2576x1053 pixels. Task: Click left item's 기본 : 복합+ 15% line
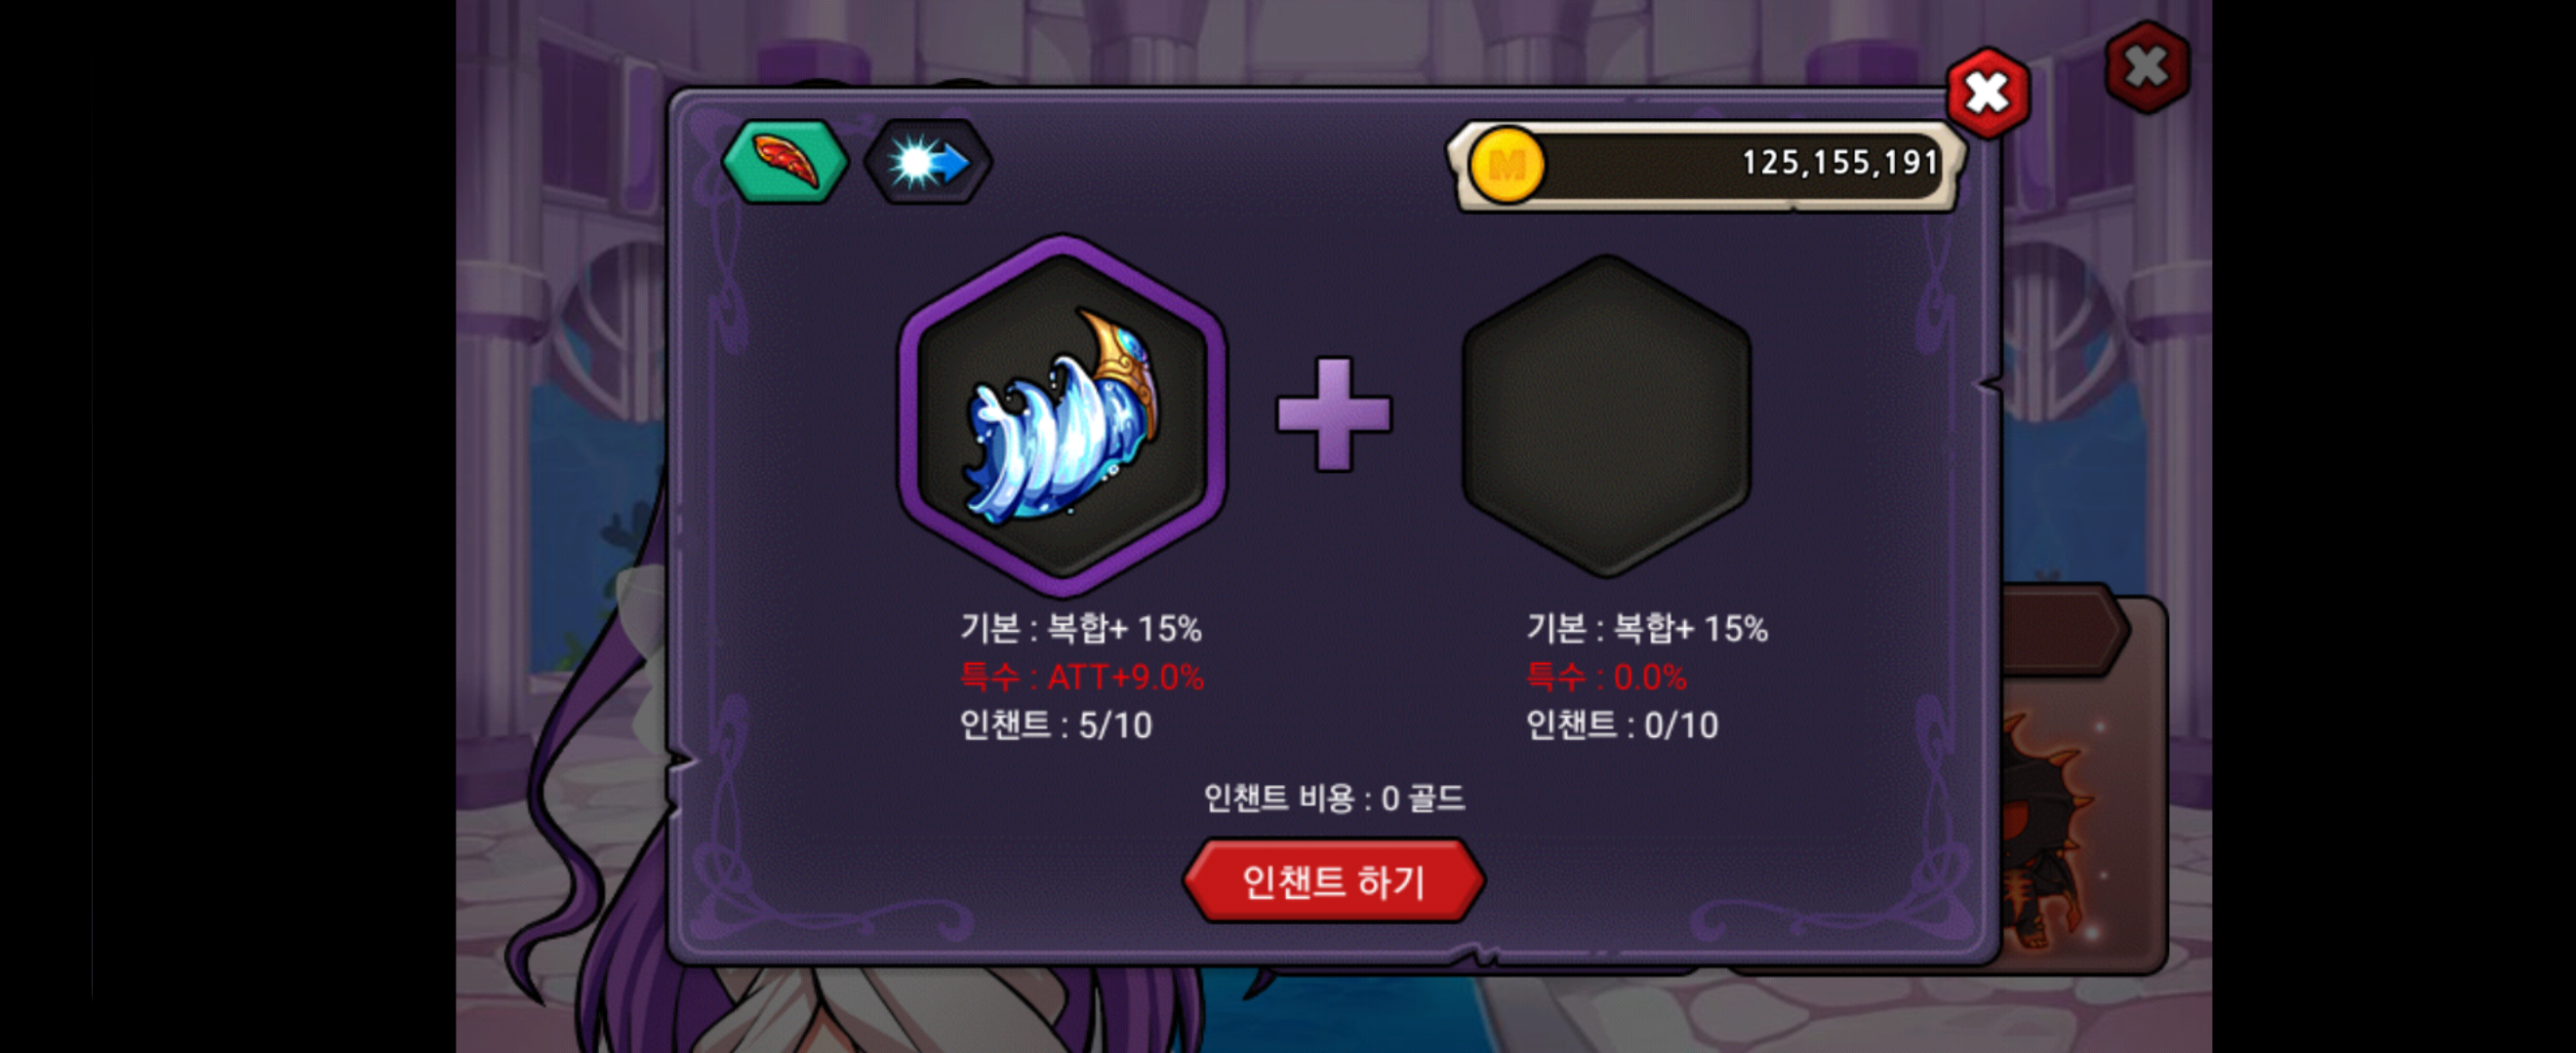click(x=1080, y=629)
